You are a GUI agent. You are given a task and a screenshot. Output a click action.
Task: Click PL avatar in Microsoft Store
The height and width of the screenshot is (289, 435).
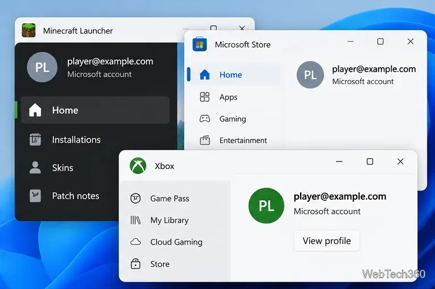pos(310,75)
